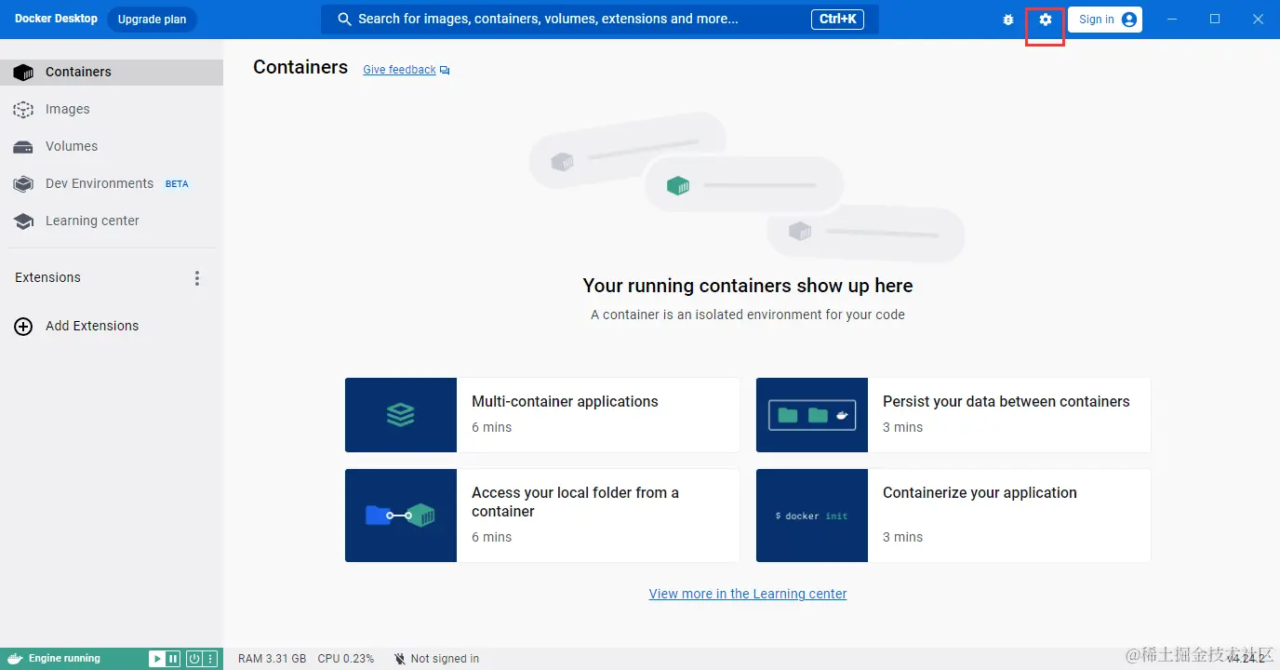Click the engine power button

(x=193, y=659)
